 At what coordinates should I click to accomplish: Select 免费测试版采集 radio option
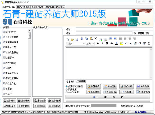67,86
